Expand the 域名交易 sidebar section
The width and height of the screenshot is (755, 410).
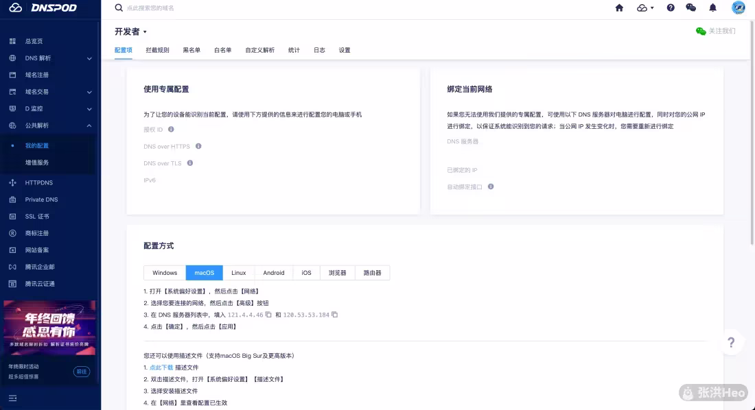coord(89,92)
